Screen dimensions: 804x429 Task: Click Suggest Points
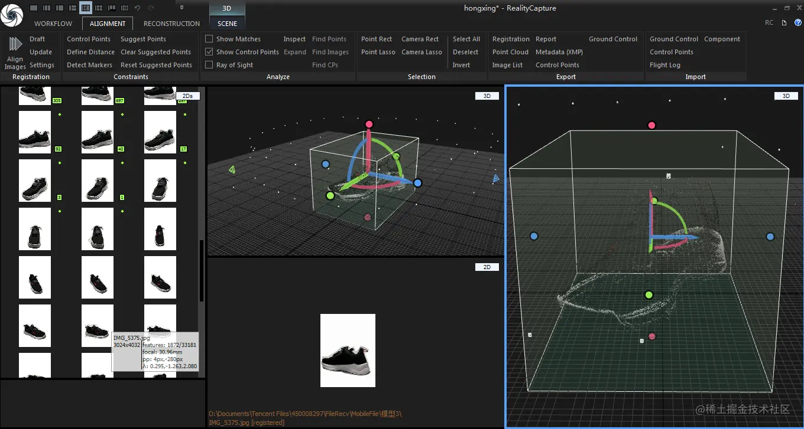(x=143, y=39)
